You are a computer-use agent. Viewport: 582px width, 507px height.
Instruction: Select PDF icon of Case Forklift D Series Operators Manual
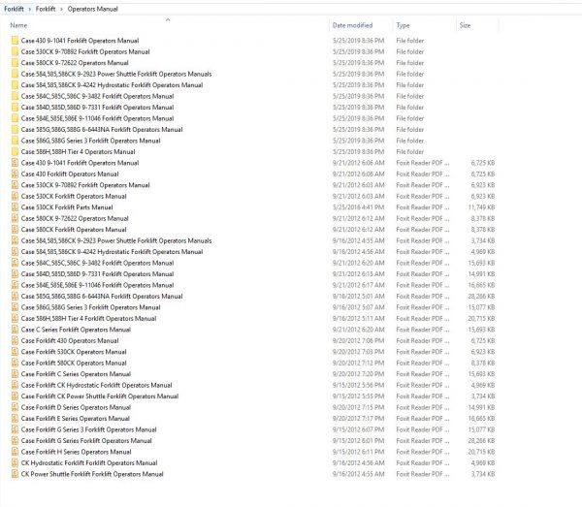15,407
